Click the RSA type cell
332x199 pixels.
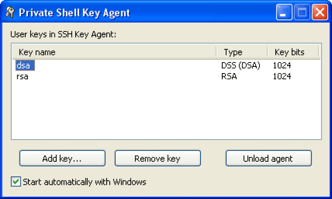pyautogui.click(x=229, y=76)
